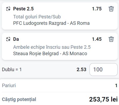Click the 1.75 odds value
Viewport: 119px width, 105px height.
click(97, 9)
